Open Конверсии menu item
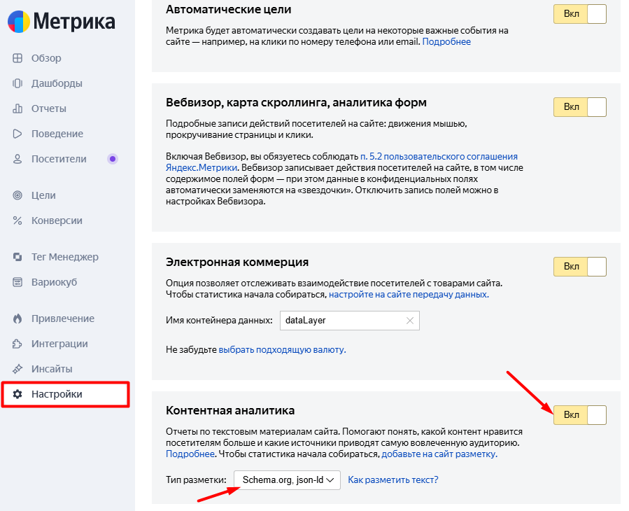This screenshot has height=511, width=629. (x=57, y=220)
